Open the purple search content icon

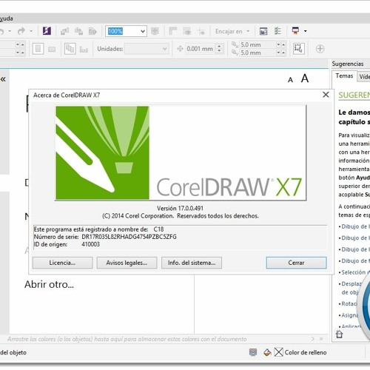47,31
